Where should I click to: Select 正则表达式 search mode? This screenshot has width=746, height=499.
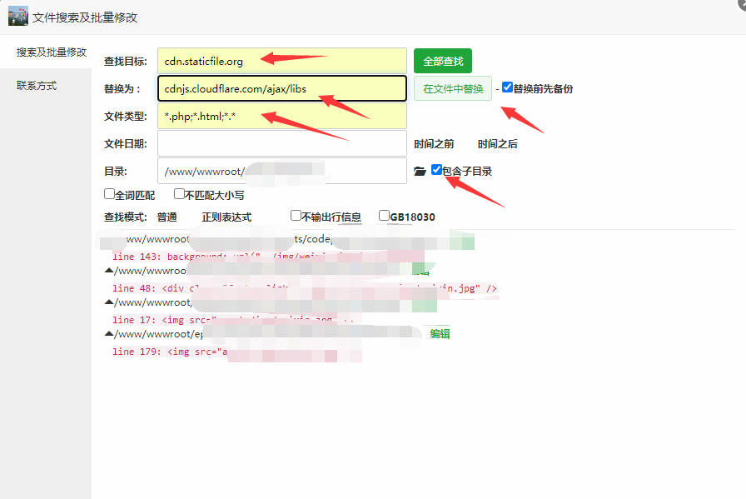[226, 217]
